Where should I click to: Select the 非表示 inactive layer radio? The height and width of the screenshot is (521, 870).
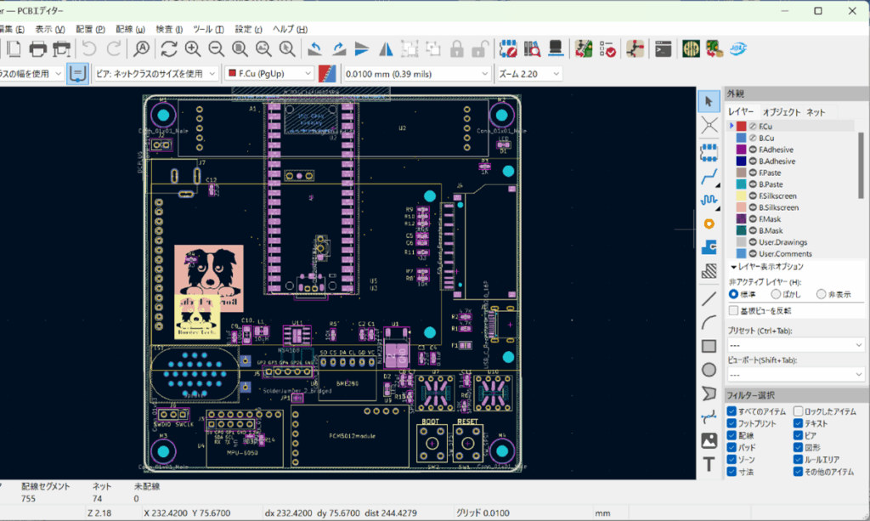click(x=821, y=294)
